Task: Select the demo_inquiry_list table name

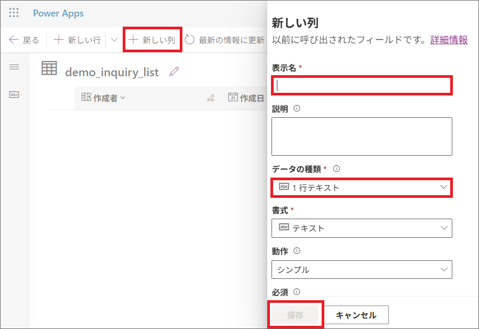Action: [x=112, y=73]
